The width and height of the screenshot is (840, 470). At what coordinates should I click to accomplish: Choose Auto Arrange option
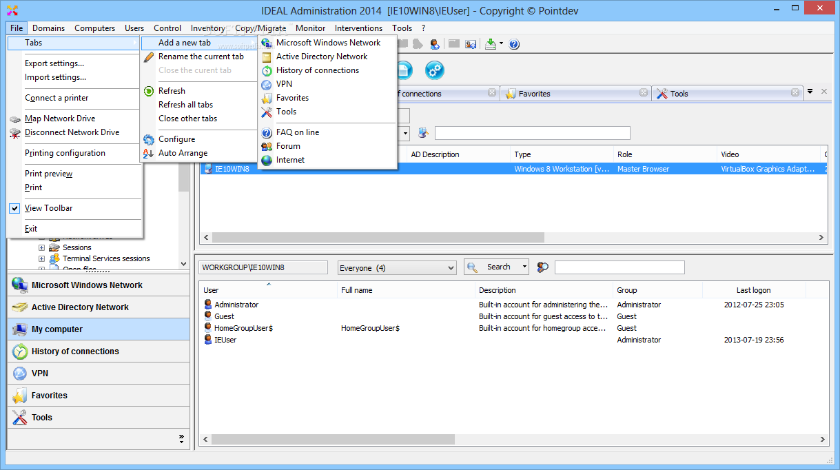(183, 153)
